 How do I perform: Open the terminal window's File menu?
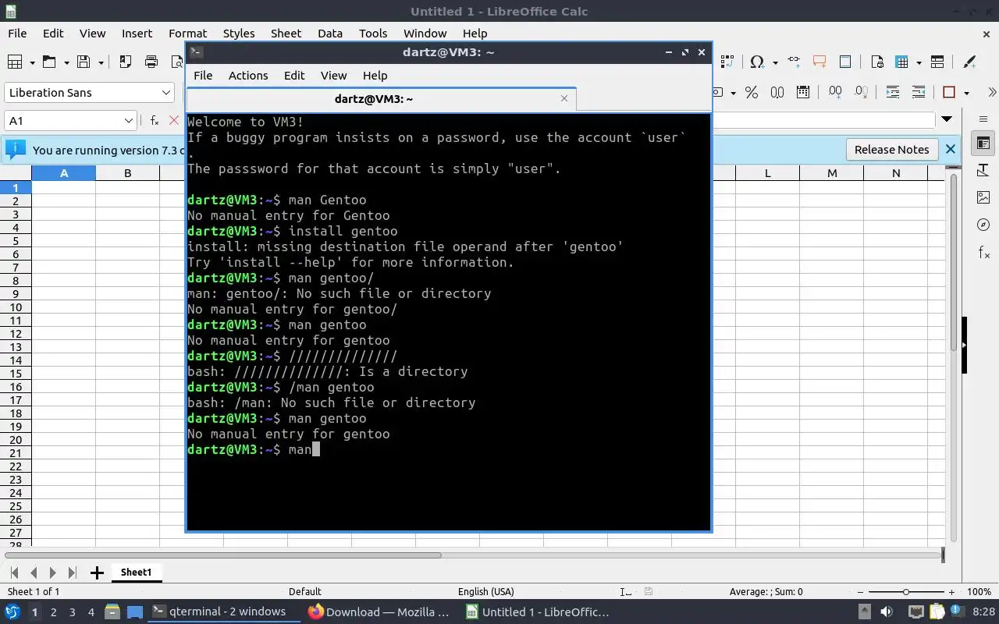(x=203, y=75)
